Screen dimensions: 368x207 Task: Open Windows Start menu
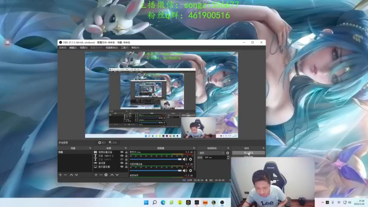coord(146,202)
